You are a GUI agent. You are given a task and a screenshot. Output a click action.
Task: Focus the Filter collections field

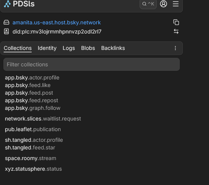pyautogui.click(x=91, y=65)
